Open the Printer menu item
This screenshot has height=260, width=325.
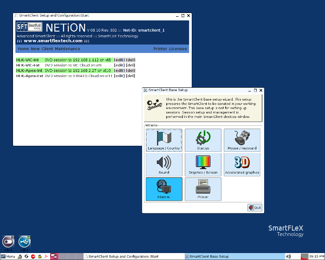pos(160,49)
